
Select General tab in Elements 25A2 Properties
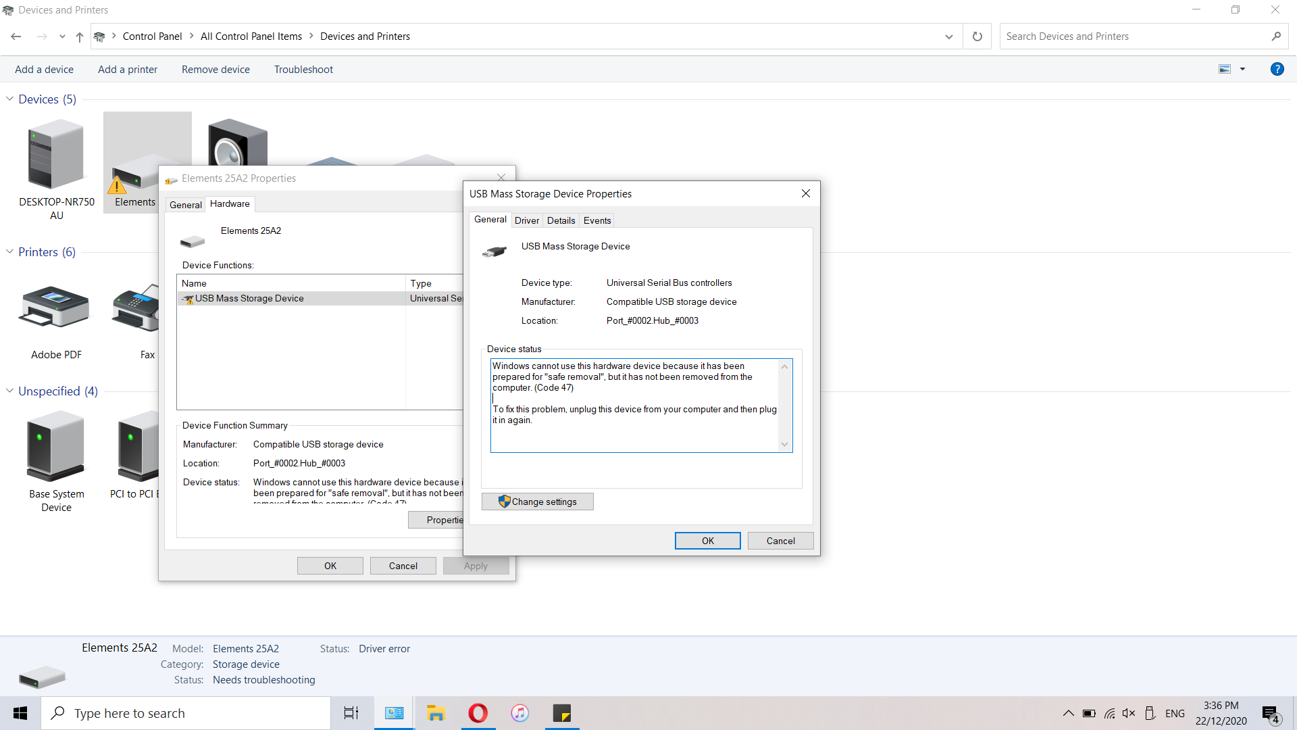[x=185, y=205]
